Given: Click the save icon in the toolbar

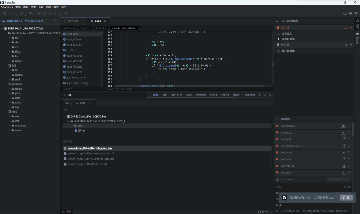Looking at the screenshot, I should tap(5, 13).
